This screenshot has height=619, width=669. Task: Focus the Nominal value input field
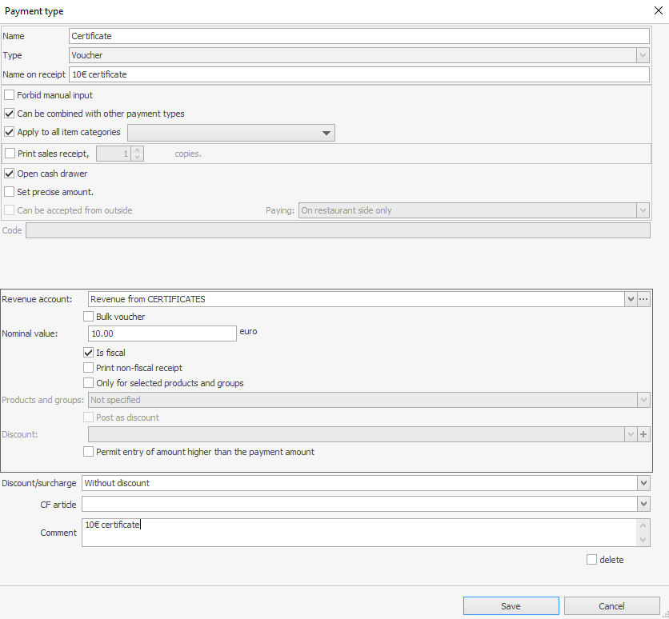tap(160, 333)
